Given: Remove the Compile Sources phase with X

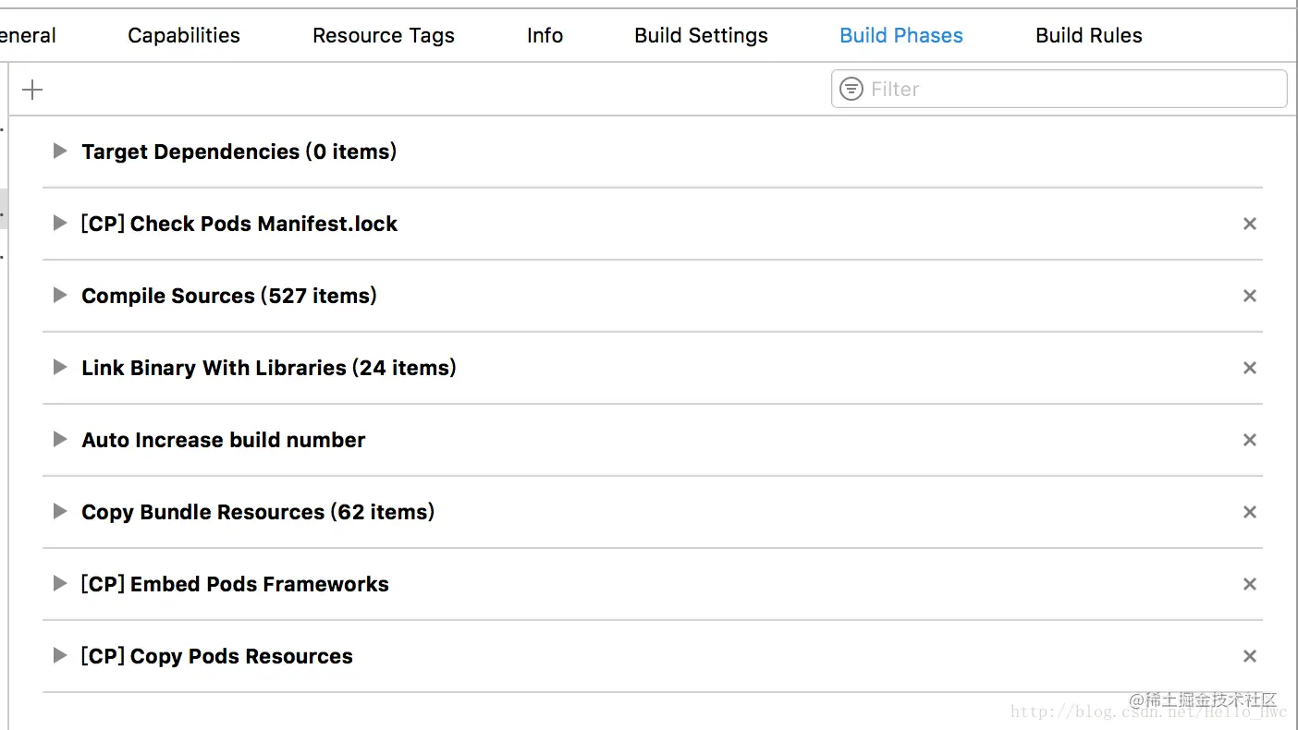Looking at the screenshot, I should coord(1249,296).
